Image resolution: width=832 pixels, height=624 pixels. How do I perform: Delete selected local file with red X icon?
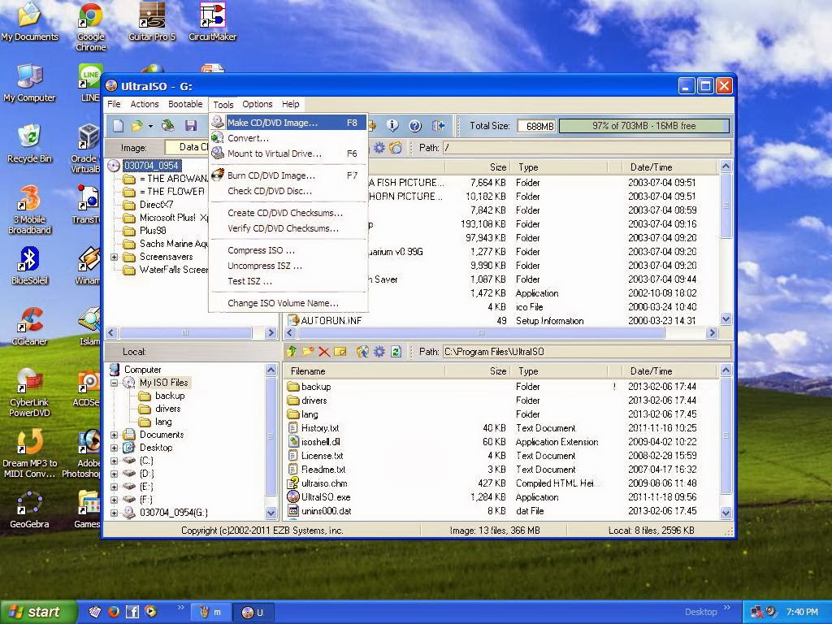coord(323,352)
